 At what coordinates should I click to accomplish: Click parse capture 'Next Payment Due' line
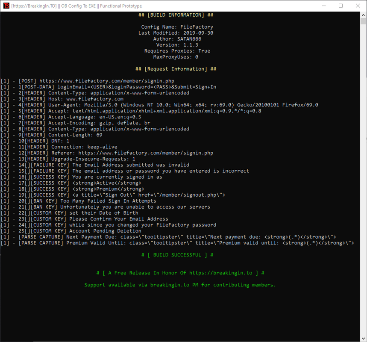point(168,237)
